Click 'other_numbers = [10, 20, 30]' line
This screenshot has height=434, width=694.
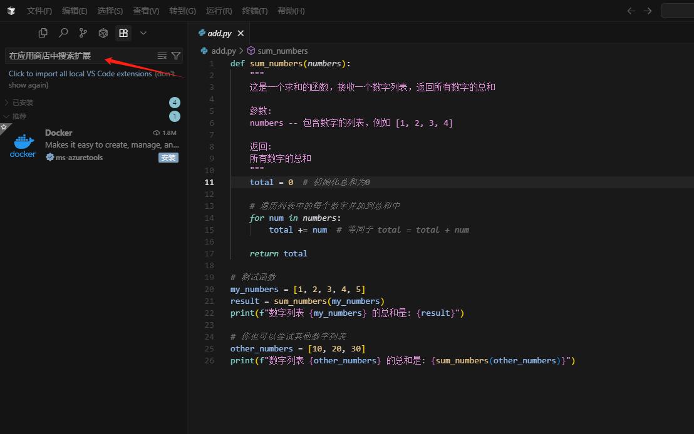click(x=298, y=348)
